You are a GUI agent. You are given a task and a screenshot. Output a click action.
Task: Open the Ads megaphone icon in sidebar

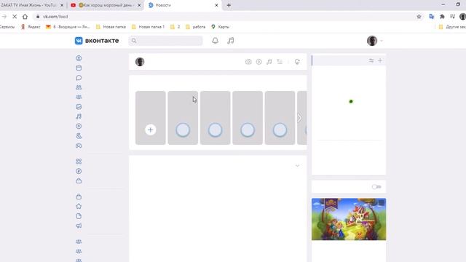click(79, 226)
